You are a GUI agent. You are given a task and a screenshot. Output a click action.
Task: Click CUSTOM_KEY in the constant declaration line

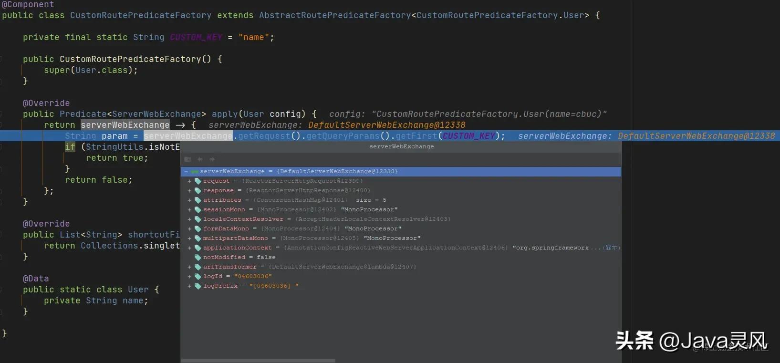click(196, 37)
